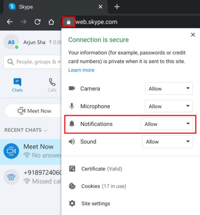Open the Camera permission dropdown

pyautogui.click(x=169, y=88)
